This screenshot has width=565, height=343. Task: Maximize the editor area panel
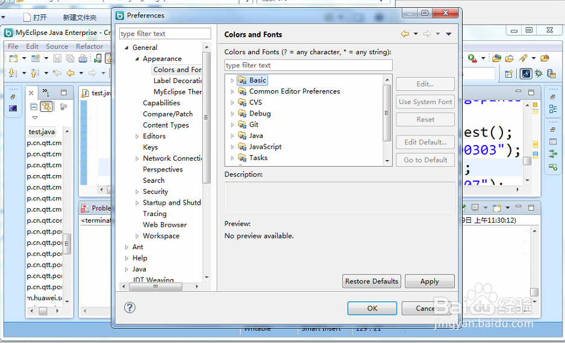point(531,92)
